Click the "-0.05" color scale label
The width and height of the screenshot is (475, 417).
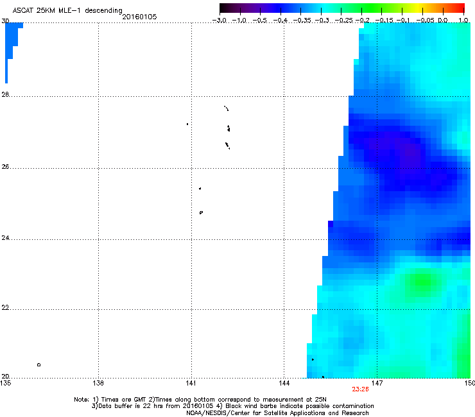426,21
